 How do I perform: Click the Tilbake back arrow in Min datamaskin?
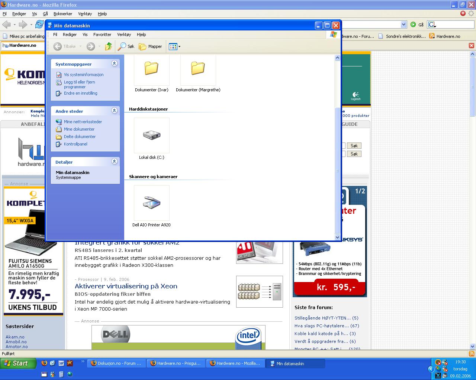65,46
